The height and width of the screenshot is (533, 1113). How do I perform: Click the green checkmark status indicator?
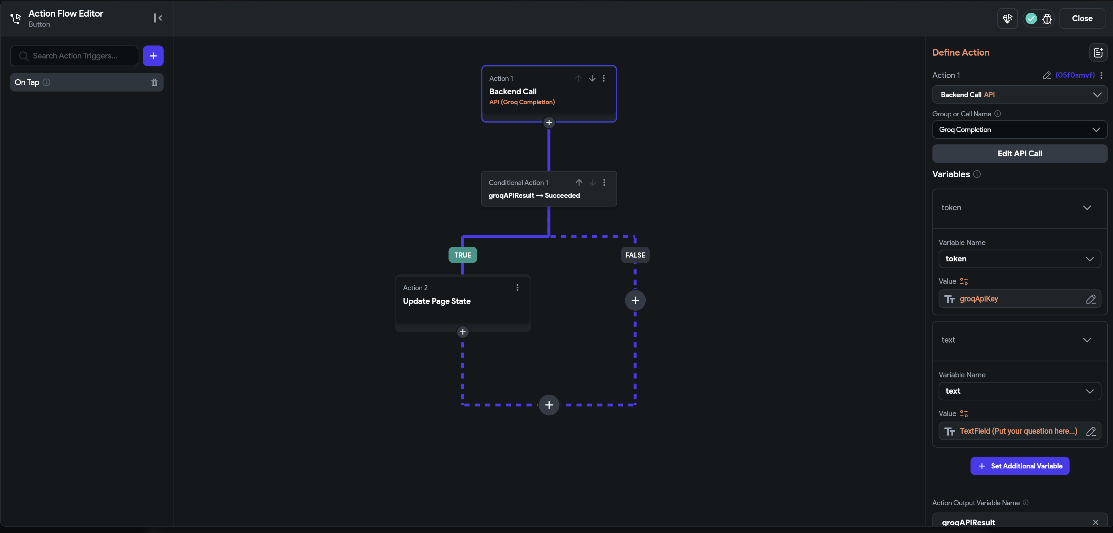[1031, 19]
